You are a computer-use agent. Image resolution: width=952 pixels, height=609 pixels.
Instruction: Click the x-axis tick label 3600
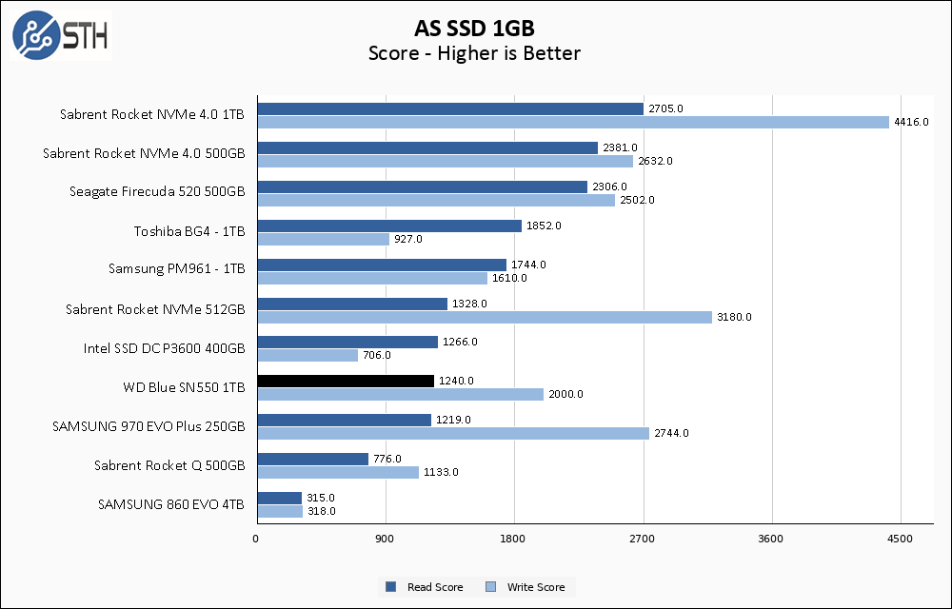pos(771,539)
